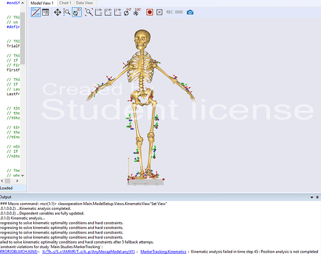Follow the MarkerTracking.Kinematics link
This screenshot has width=321, height=259.
point(164,252)
